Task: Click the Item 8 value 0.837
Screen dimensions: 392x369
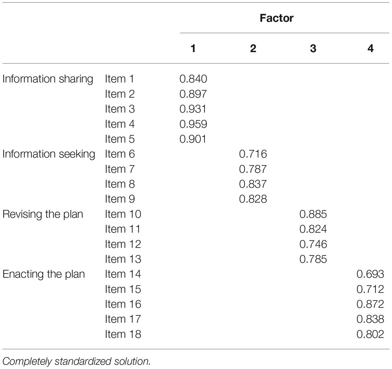Action: [253, 184]
